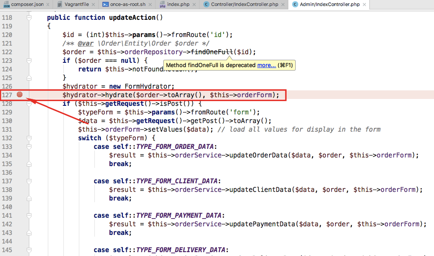The width and height of the screenshot is (434, 256).
Task: Click the updateClientData method call
Action: click(260, 190)
